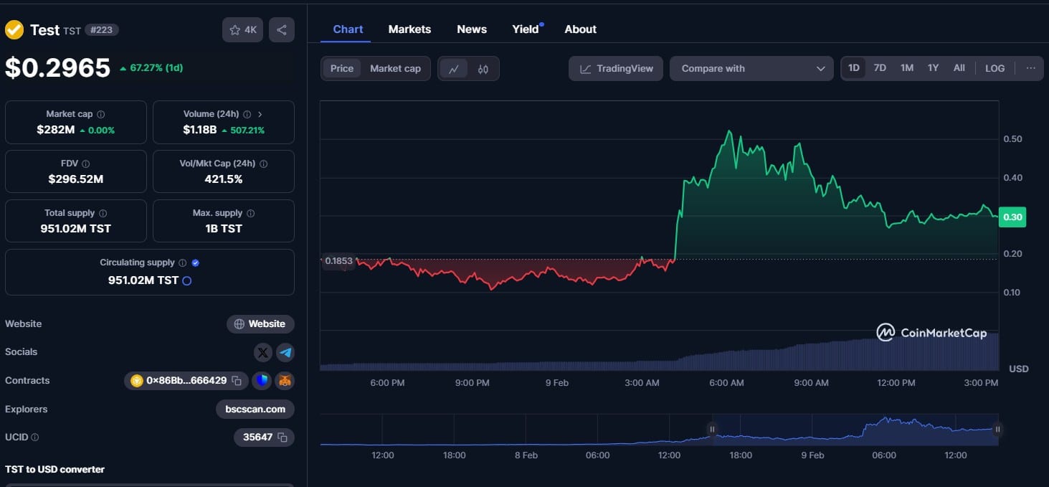Click the UCID info icon
The width and height of the screenshot is (1049, 487).
pyautogui.click(x=35, y=437)
